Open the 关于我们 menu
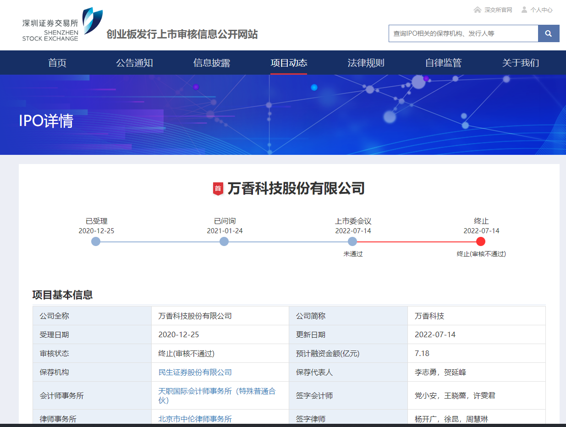566x427 pixels. pos(521,63)
